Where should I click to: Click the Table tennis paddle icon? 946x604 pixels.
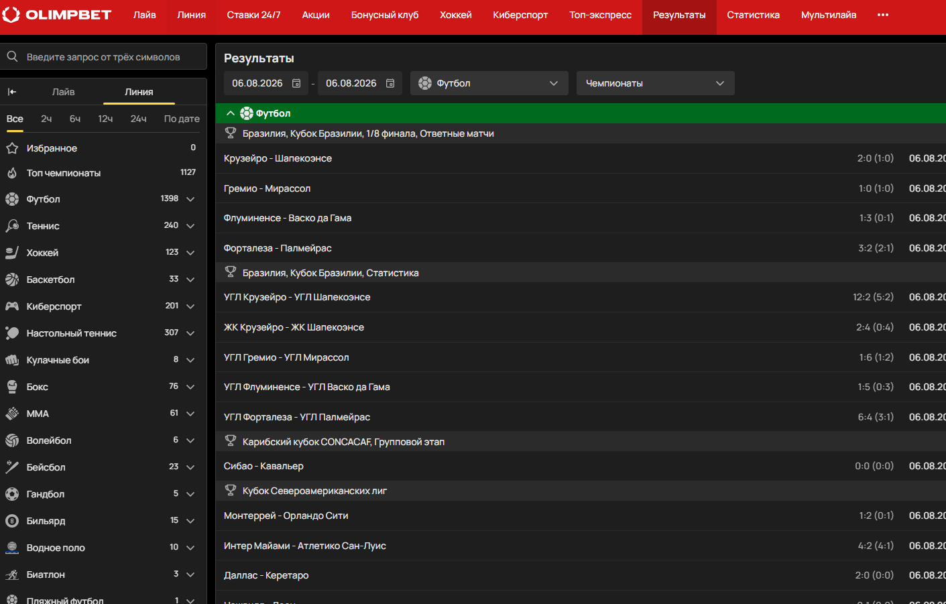pyautogui.click(x=12, y=333)
